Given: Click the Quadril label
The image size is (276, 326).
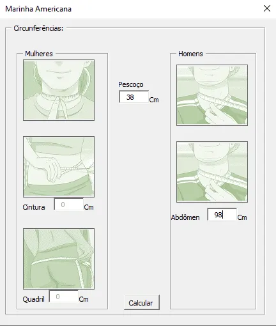Looking at the screenshot, I should [33, 299].
